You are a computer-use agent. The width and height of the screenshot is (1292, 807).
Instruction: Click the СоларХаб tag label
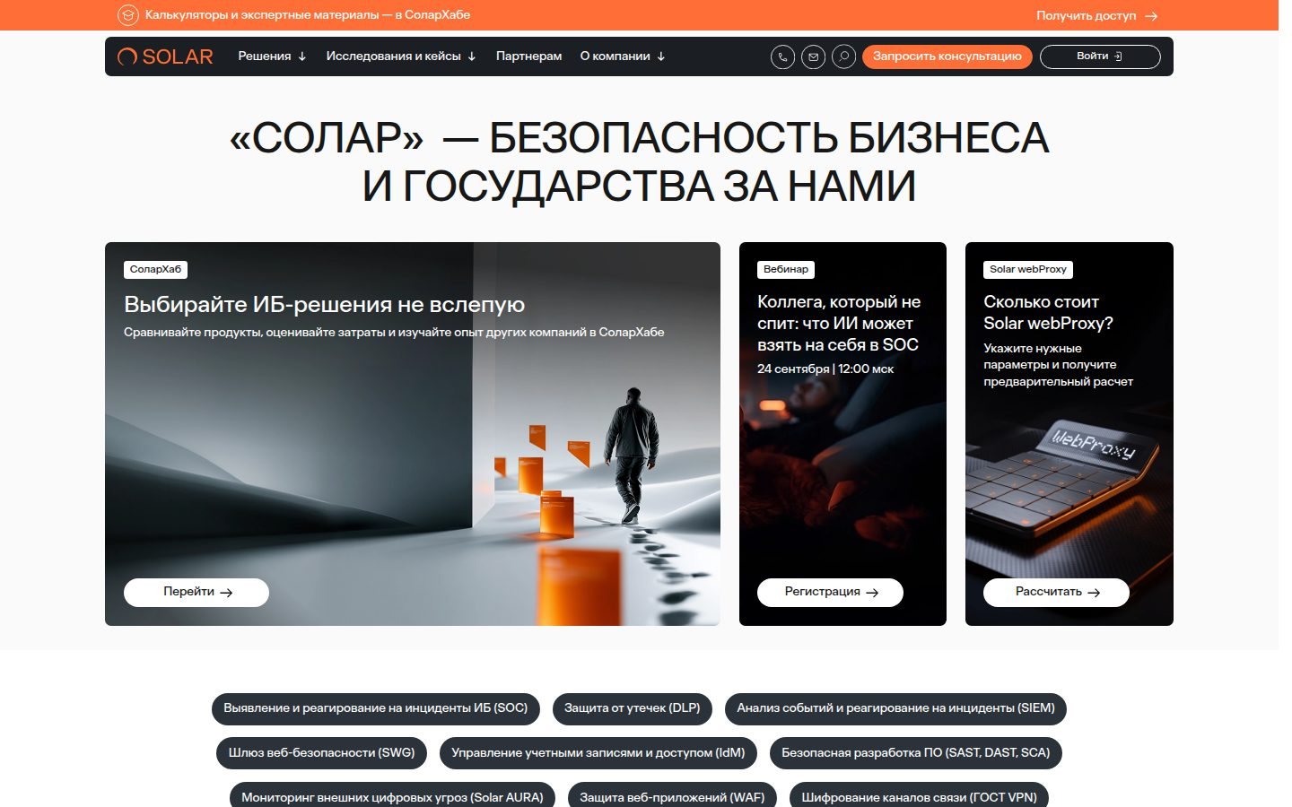(x=155, y=269)
